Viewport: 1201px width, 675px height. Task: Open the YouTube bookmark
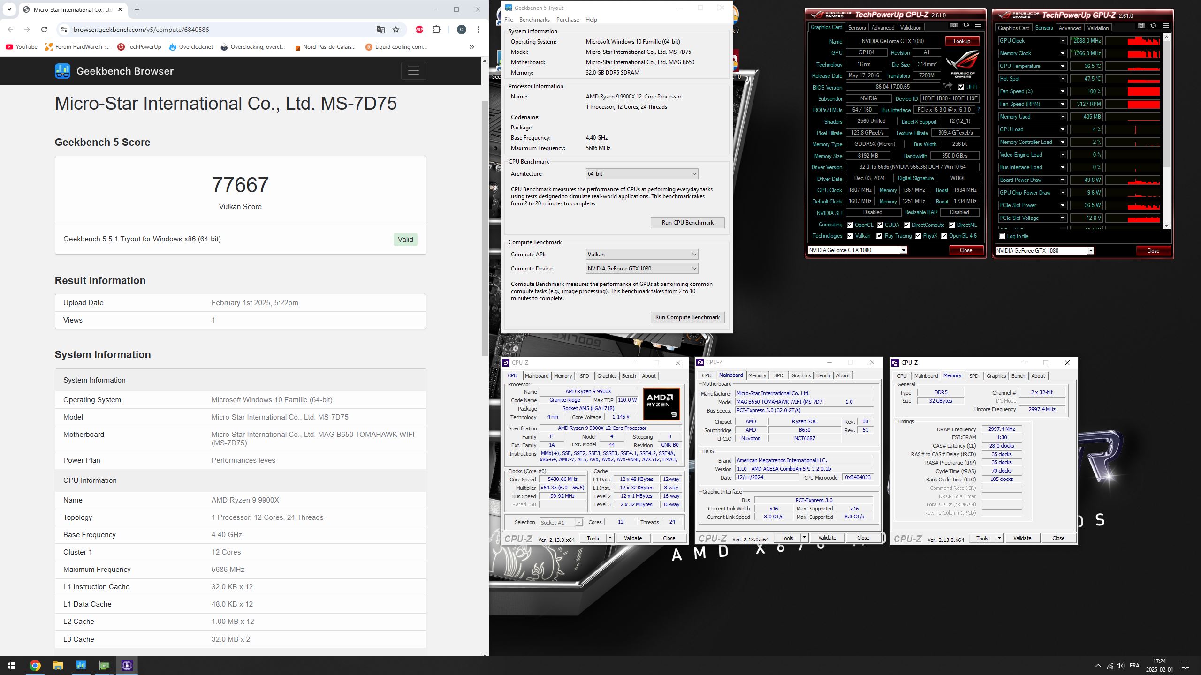click(x=22, y=47)
